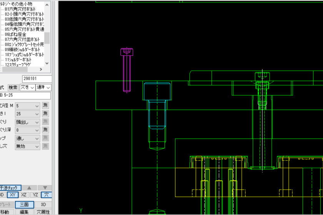Run the 干渉チェック interference check
This screenshot has width=323, height=215.
(x=10, y=188)
